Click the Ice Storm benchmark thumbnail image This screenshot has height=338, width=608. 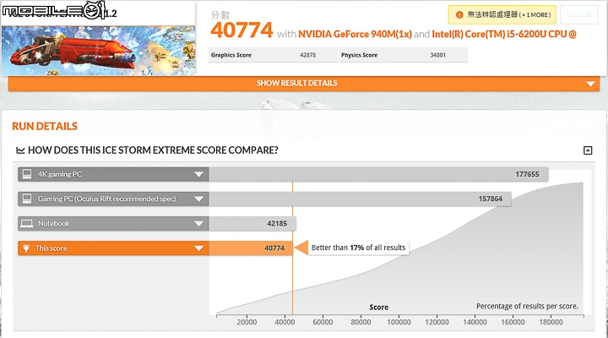pyautogui.click(x=99, y=51)
